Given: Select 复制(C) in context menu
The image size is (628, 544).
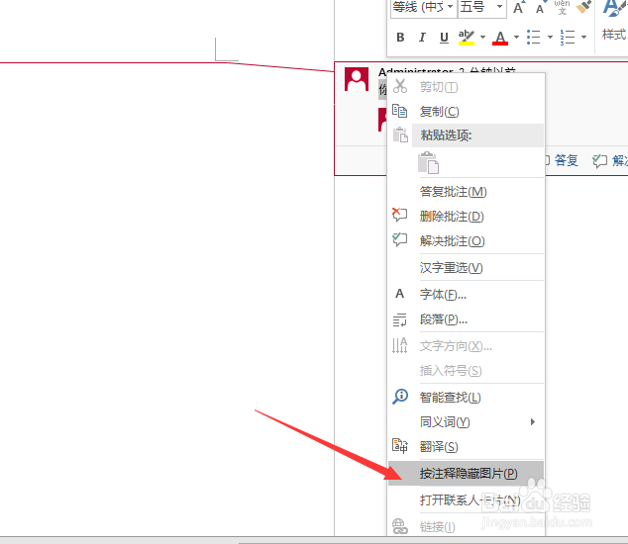Looking at the screenshot, I should tap(466, 111).
